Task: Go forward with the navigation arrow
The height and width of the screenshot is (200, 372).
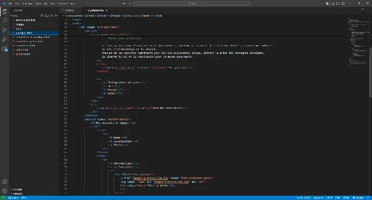Action: (129, 3)
